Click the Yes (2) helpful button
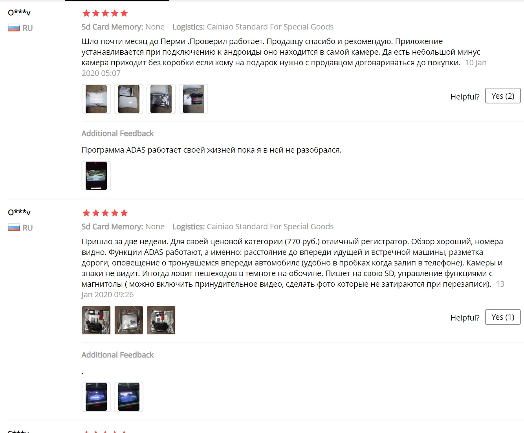 tap(503, 96)
